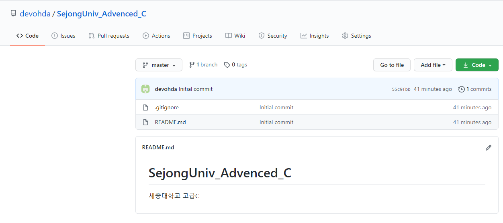Screen dimensions: 503x223
Task: Expand the master branch dropdown
Action: point(159,65)
